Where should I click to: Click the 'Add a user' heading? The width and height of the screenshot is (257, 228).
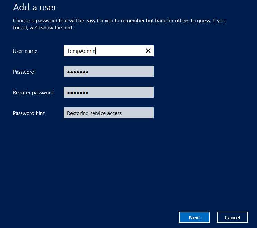(35, 7)
